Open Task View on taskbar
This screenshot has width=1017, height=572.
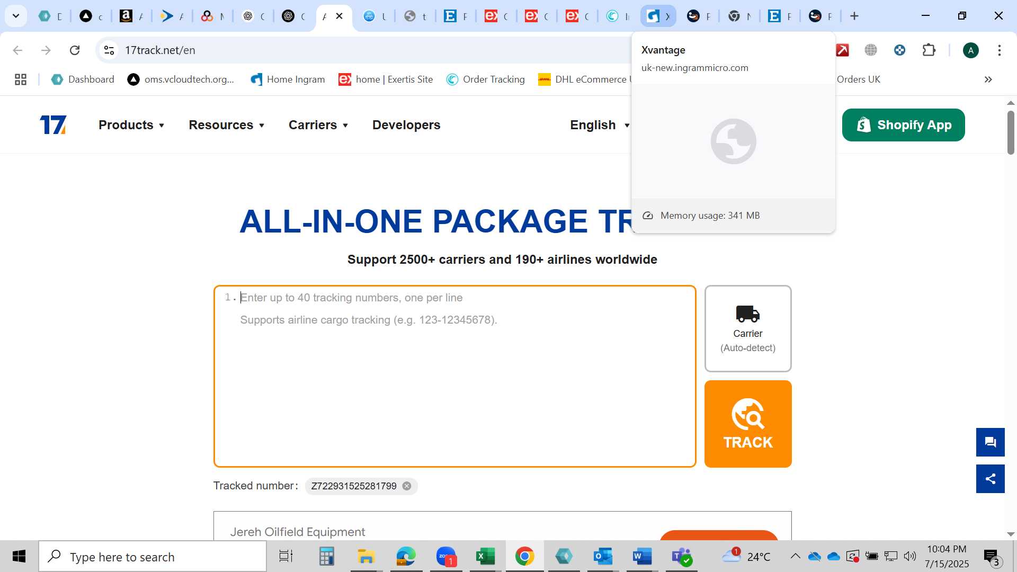(286, 556)
